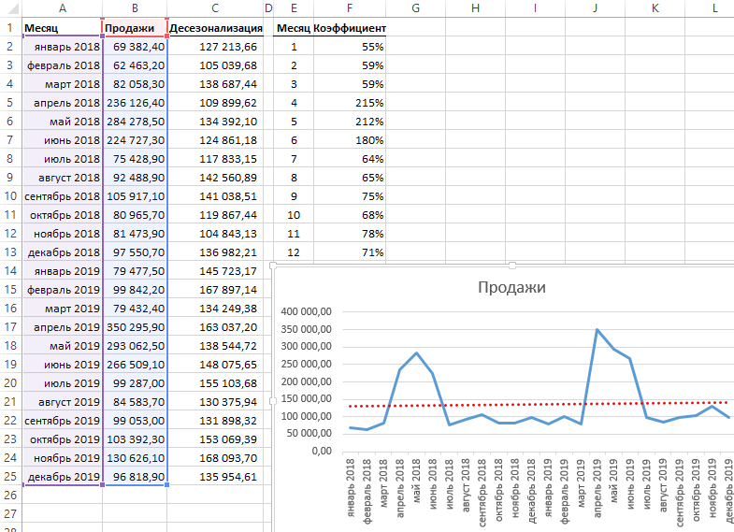The height and width of the screenshot is (532, 734).
Task: Click the chart's left-middle resize handle
Action: pyautogui.click(x=272, y=400)
